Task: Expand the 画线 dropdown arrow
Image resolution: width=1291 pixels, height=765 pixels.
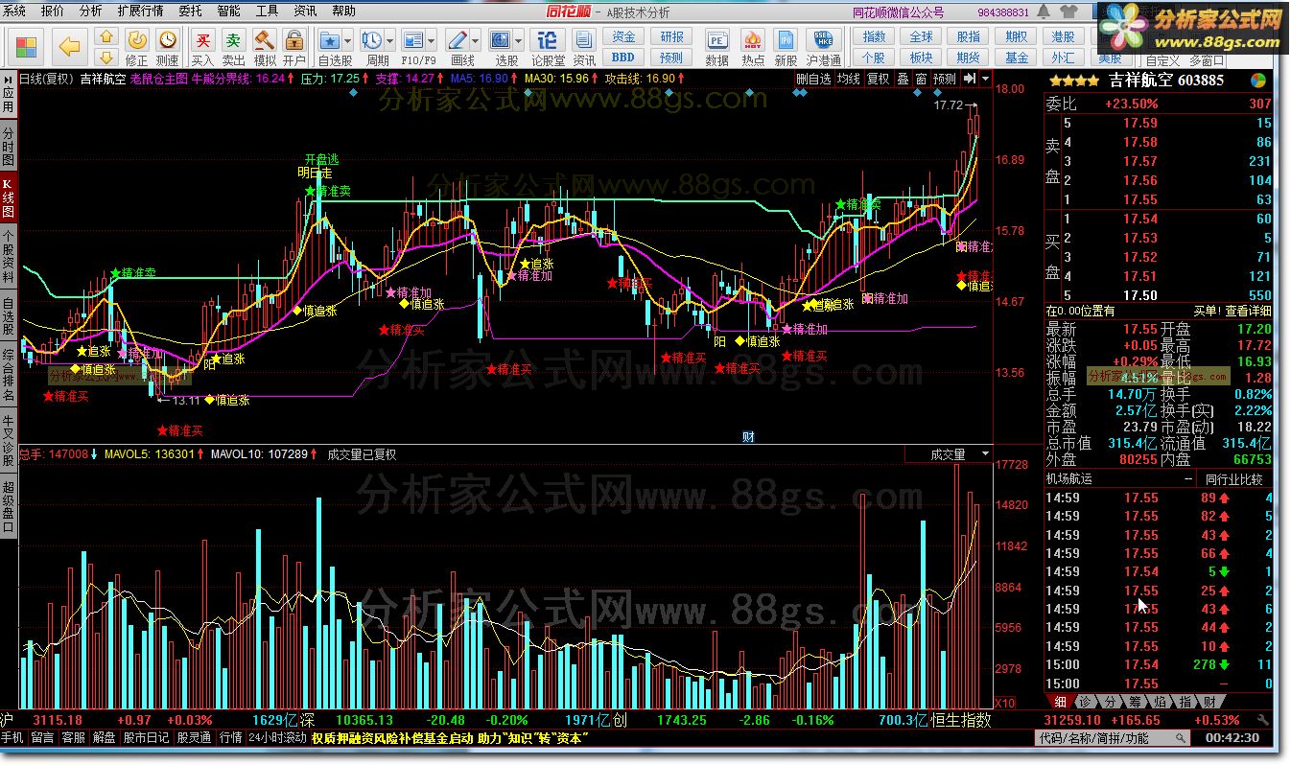Action: pos(476,40)
